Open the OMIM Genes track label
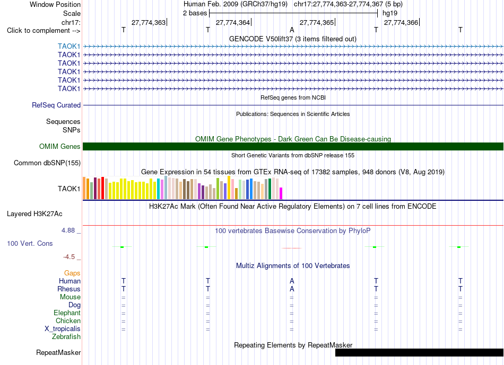Image resolution: width=504 pixels, height=365 pixels. click(x=59, y=146)
